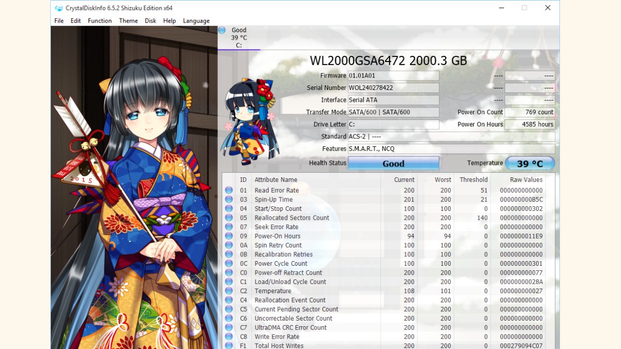Select the Spin-Up Time raw value 000000000B5C
This screenshot has height=349, width=621.
[521, 200]
